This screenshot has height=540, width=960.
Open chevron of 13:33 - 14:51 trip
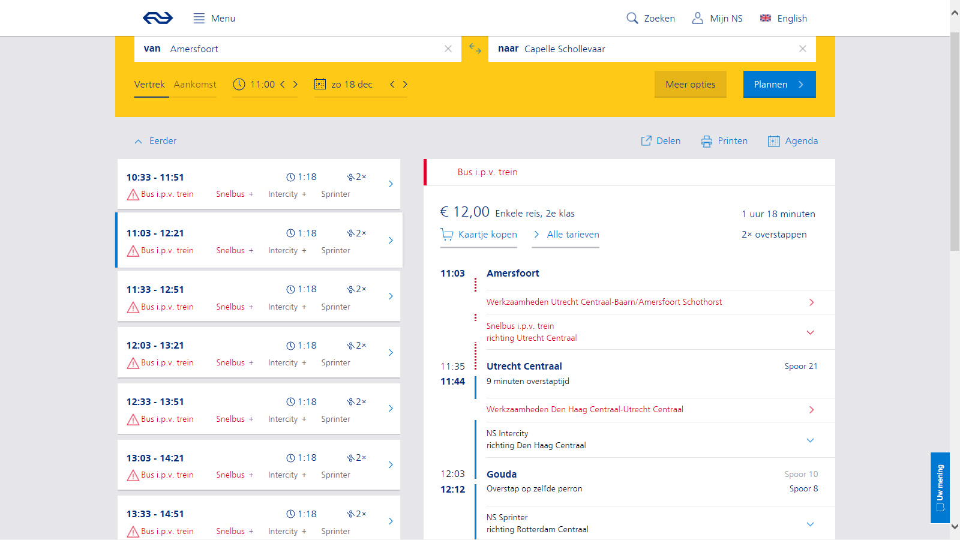pyautogui.click(x=391, y=521)
